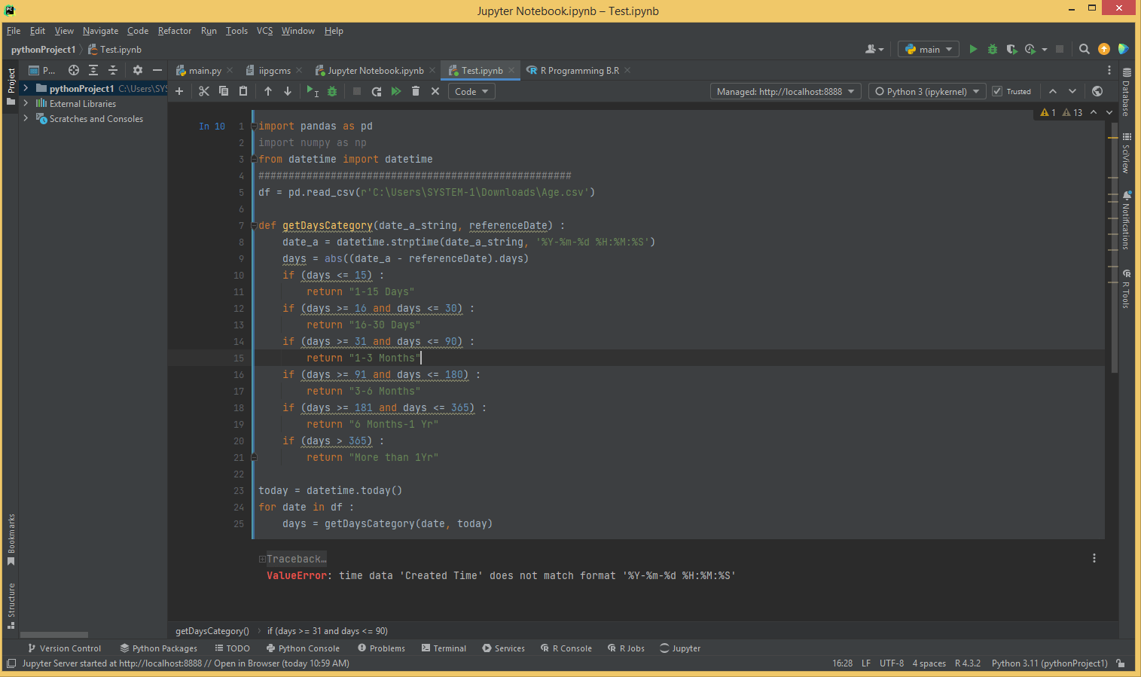Open the Navigate menu
The height and width of the screenshot is (677, 1141).
(x=100, y=31)
